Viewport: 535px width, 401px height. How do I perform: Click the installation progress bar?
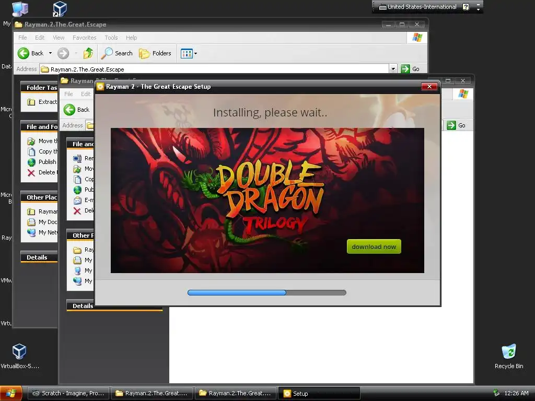click(x=267, y=292)
